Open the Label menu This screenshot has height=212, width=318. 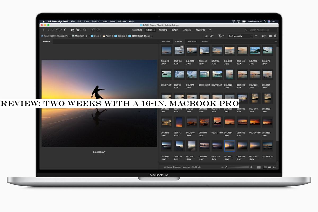[104, 21]
